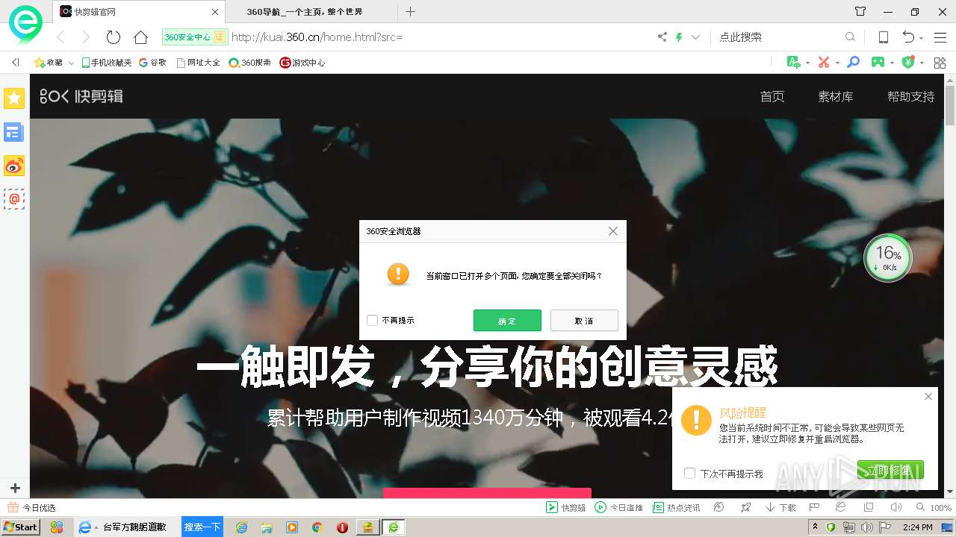Image resolution: width=956 pixels, height=537 pixels.
Task: Open the mobile phone icon in toolbar
Action: [883, 37]
